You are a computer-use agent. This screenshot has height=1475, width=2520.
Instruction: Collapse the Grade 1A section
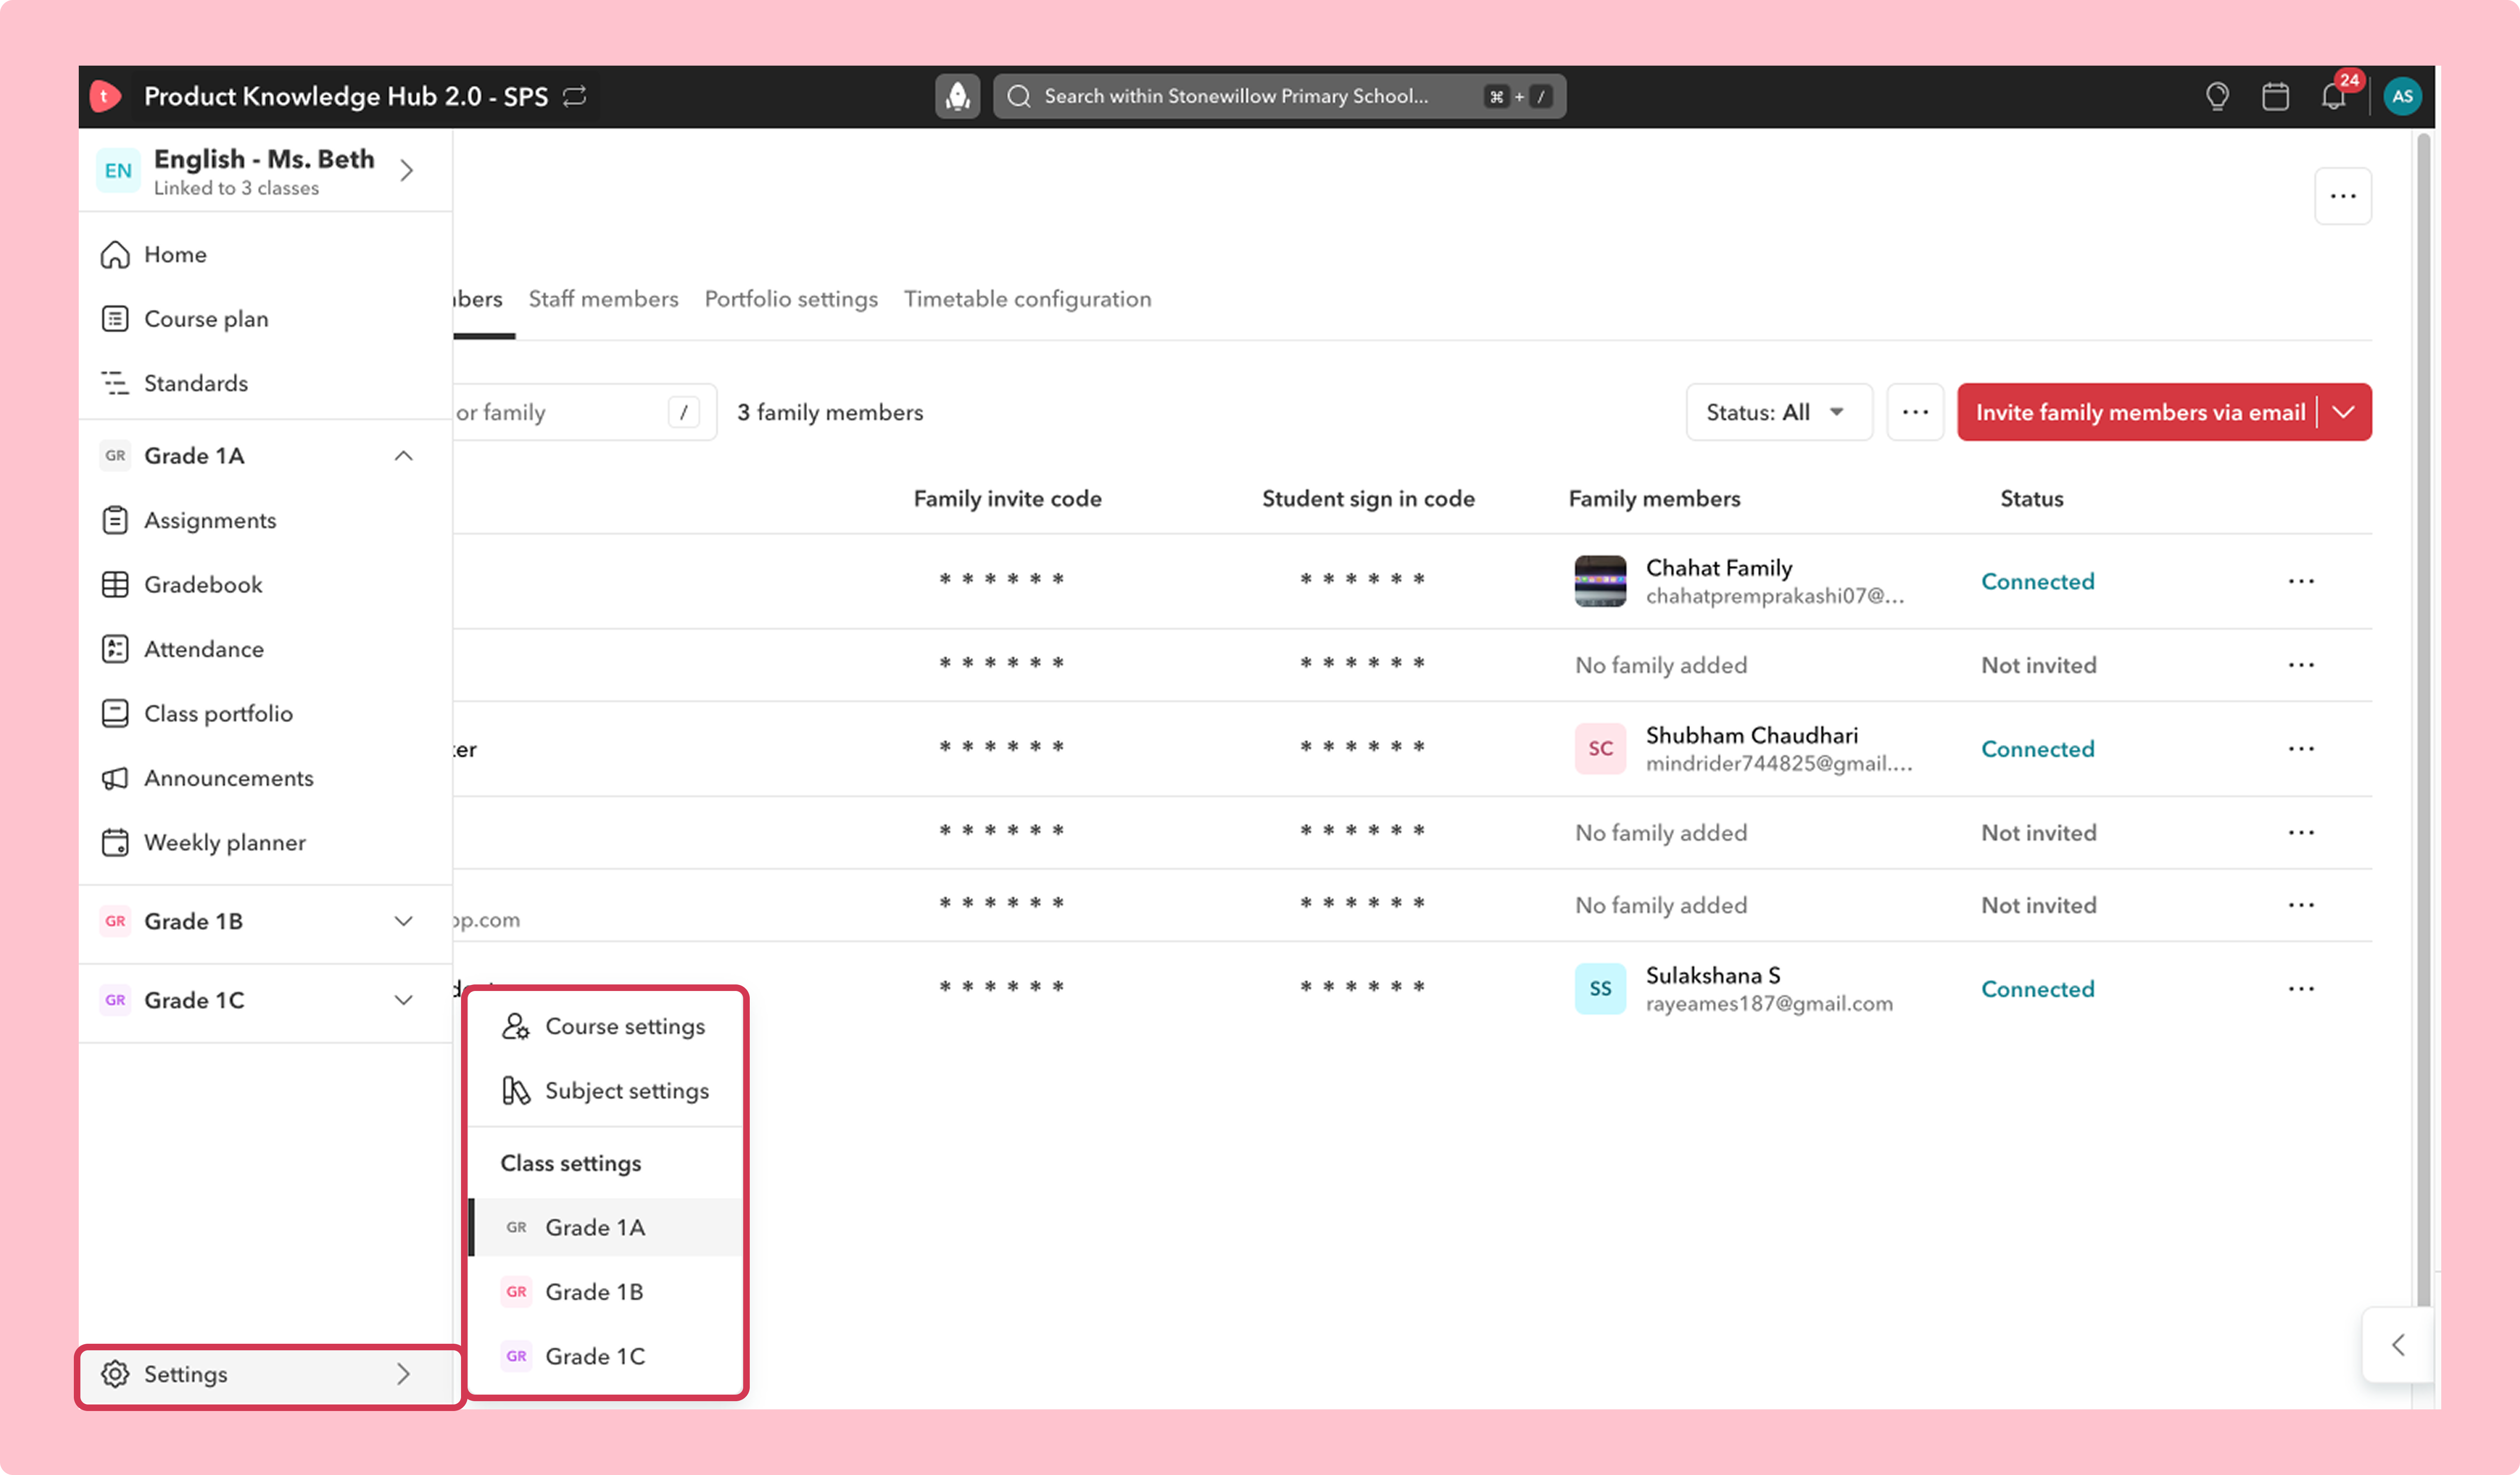coord(403,456)
